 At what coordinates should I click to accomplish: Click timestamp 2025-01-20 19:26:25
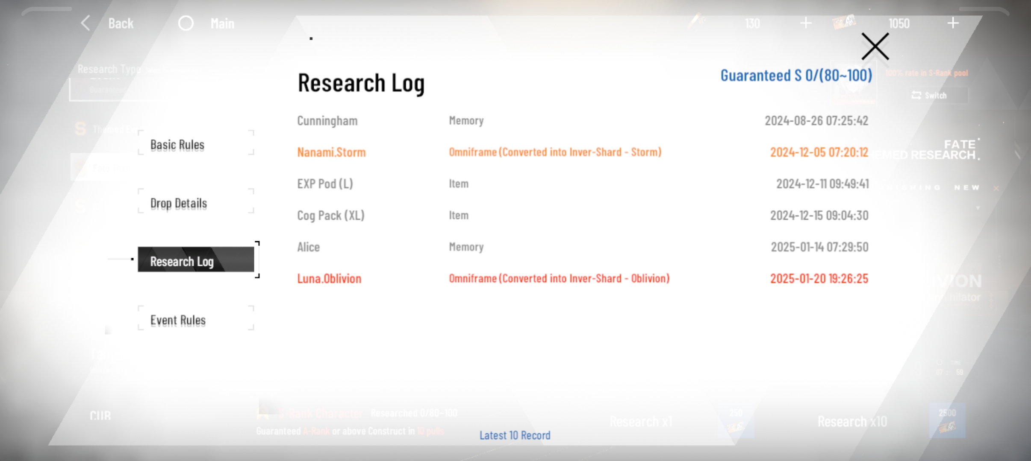coord(819,279)
